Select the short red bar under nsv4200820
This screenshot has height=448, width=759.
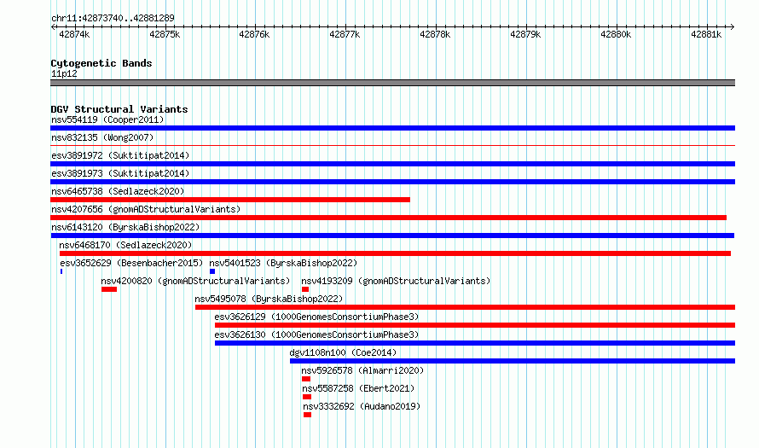[x=109, y=289]
